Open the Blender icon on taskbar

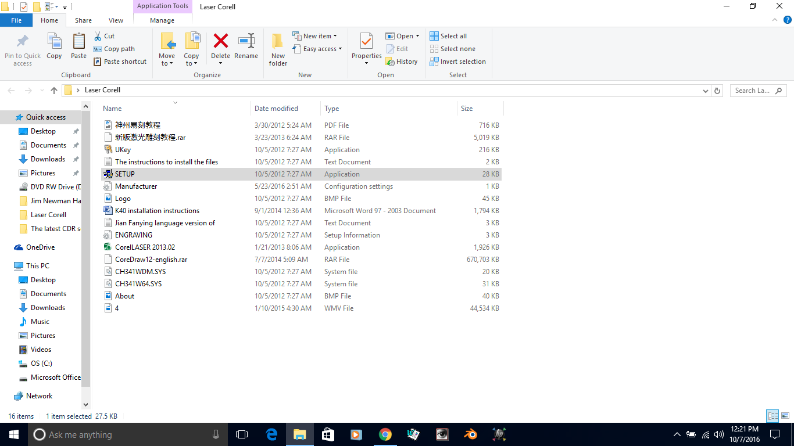470,434
